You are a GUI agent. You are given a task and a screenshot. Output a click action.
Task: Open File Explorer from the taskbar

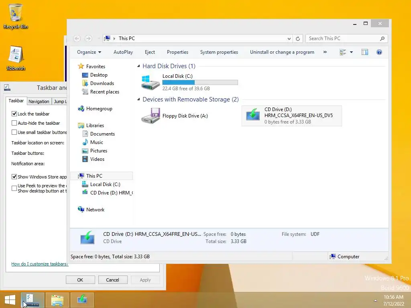click(57, 300)
